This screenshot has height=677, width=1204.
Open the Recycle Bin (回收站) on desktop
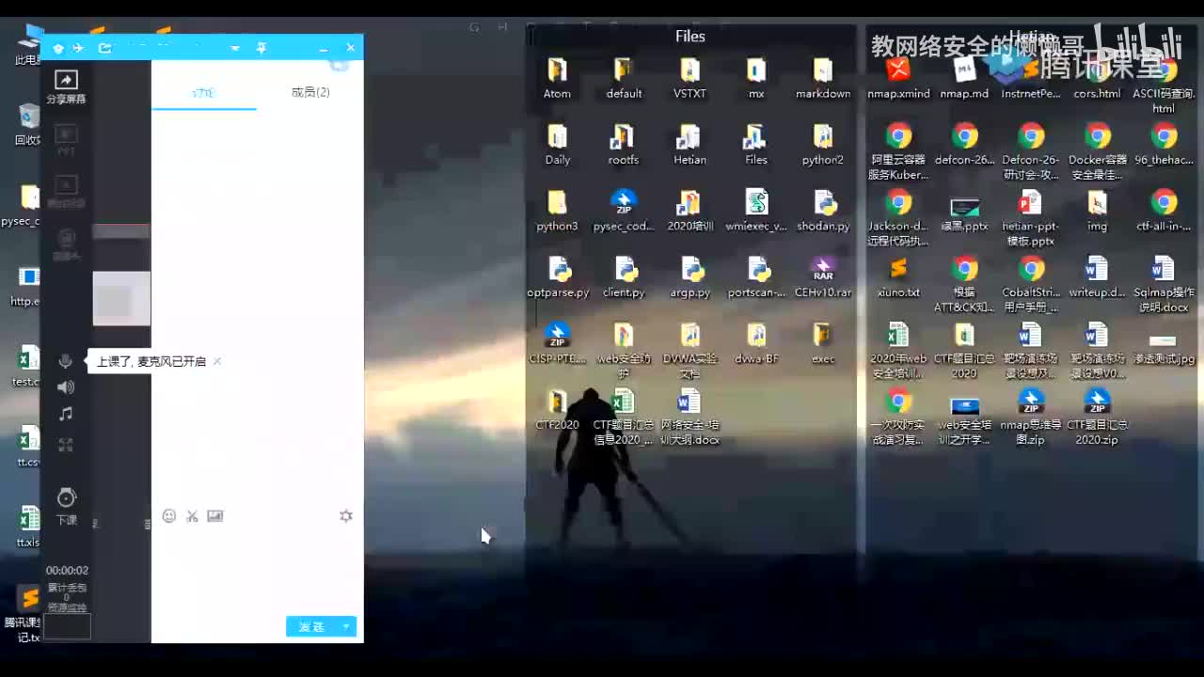tap(28, 124)
